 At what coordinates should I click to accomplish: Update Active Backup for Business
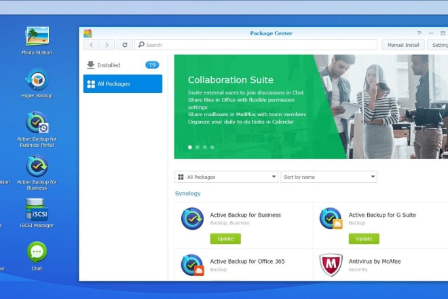pyautogui.click(x=225, y=239)
